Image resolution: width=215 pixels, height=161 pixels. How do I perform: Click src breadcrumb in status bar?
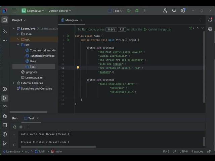(27, 152)
